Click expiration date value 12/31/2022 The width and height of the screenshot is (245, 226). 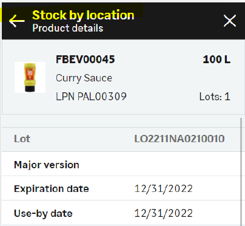[164, 189]
